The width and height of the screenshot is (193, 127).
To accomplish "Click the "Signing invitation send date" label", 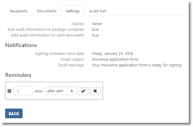I will [x=59, y=54].
